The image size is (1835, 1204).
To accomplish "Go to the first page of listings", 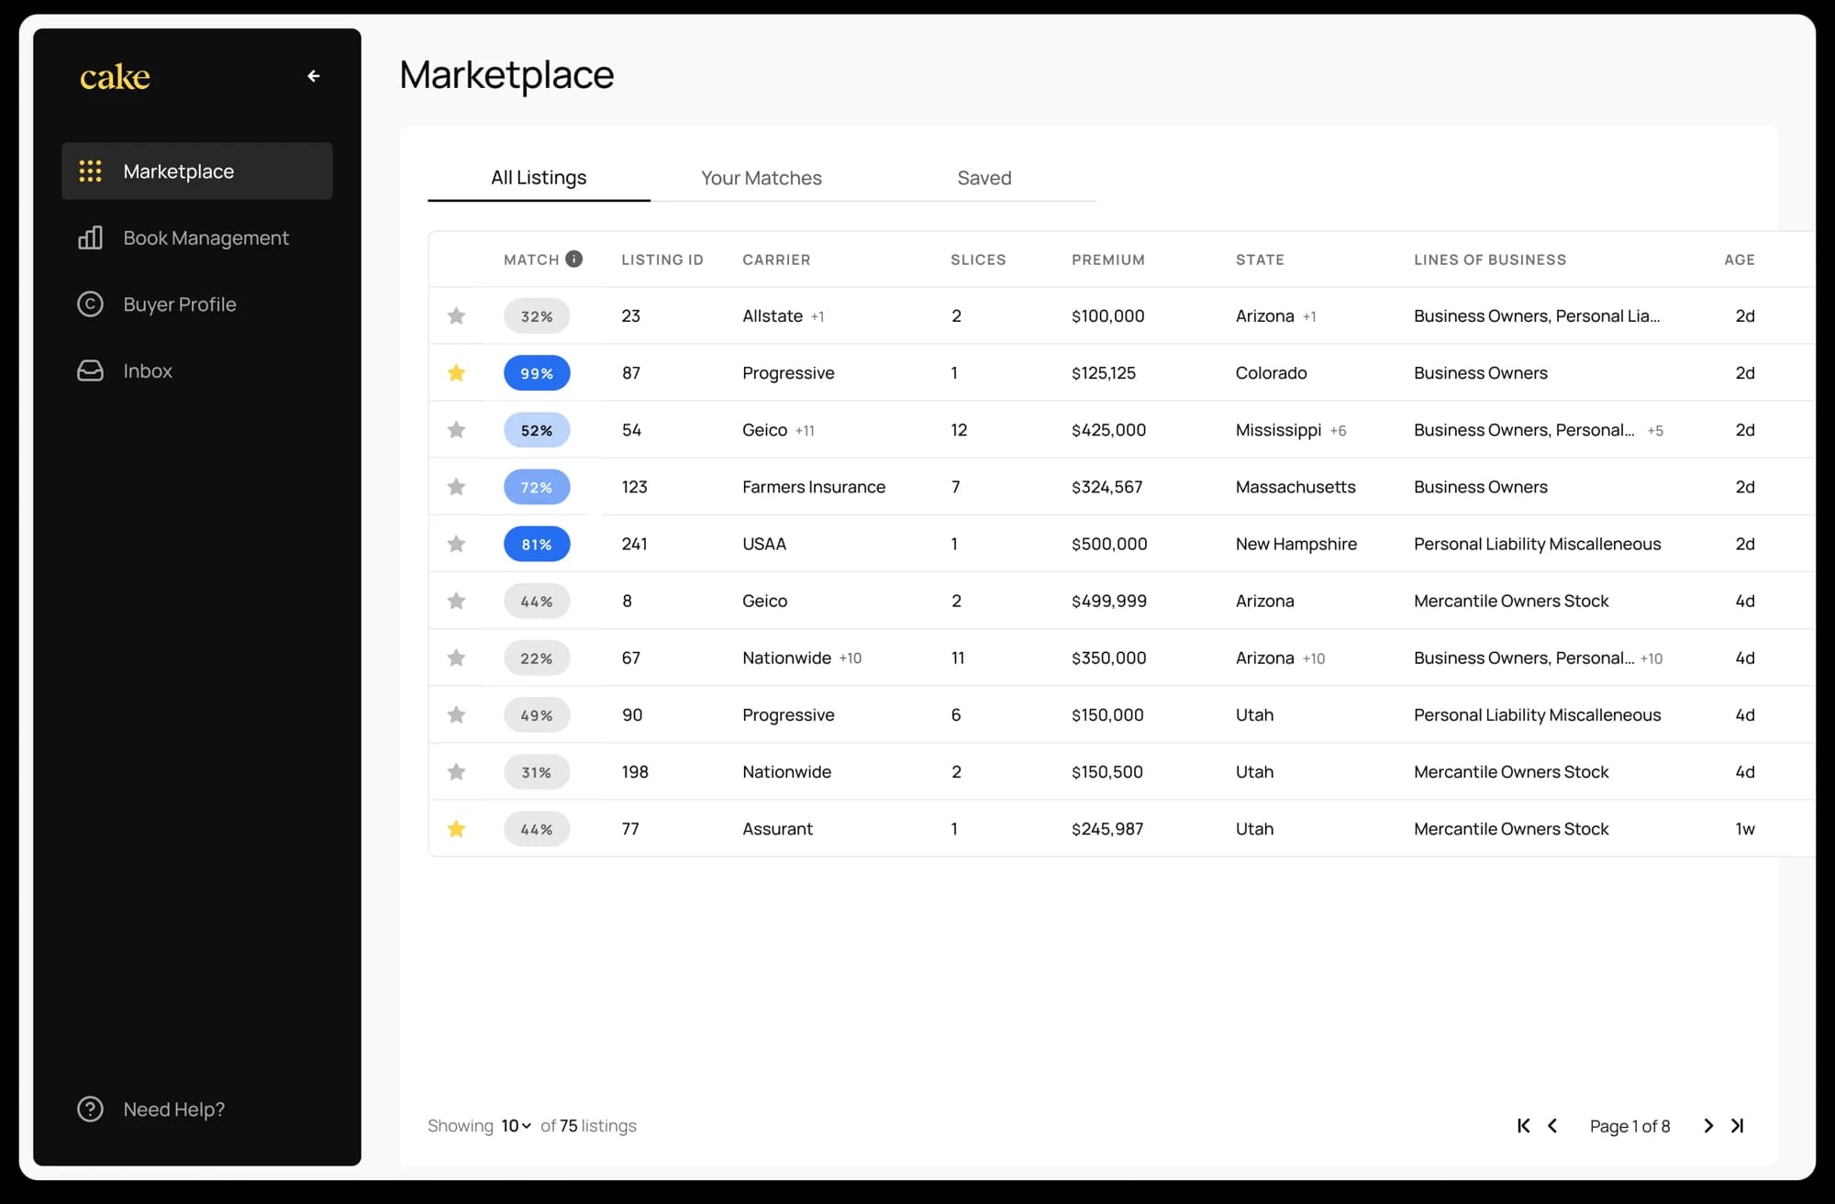I will point(1523,1126).
